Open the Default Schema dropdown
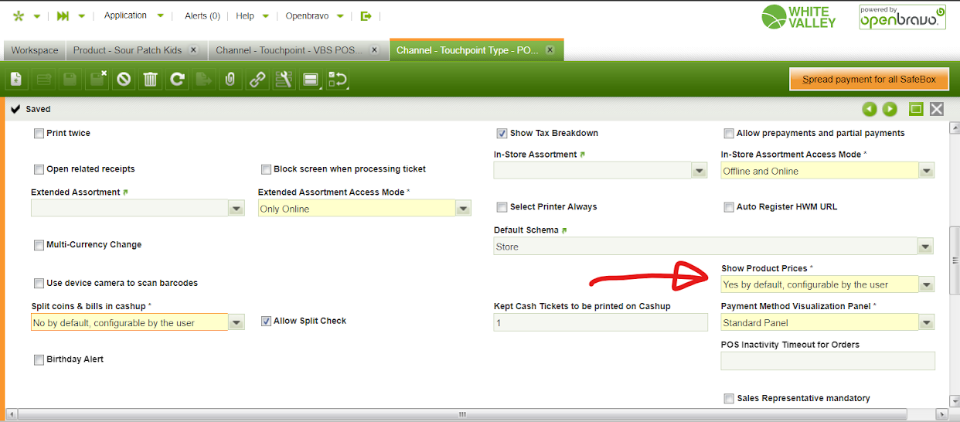 tap(927, 247)
